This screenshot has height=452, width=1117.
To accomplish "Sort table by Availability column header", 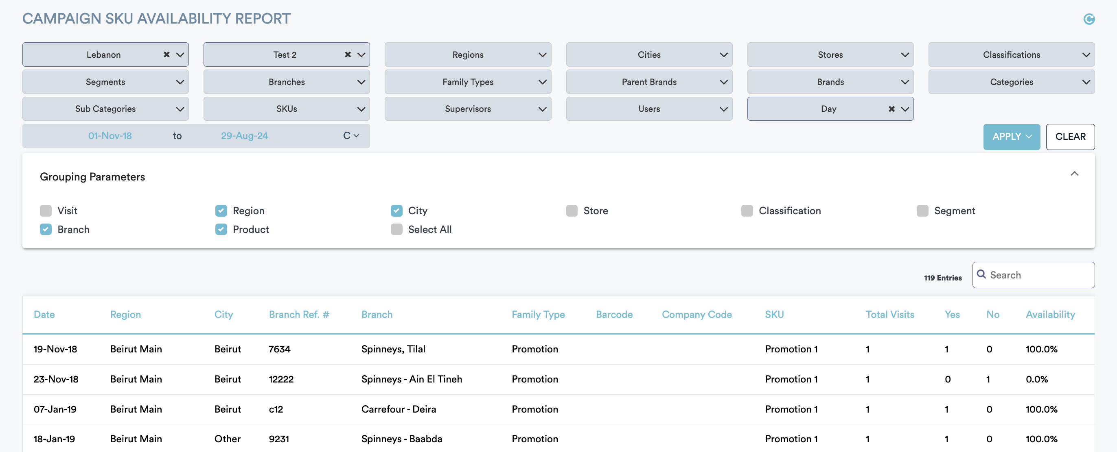I will point(1050,314).
